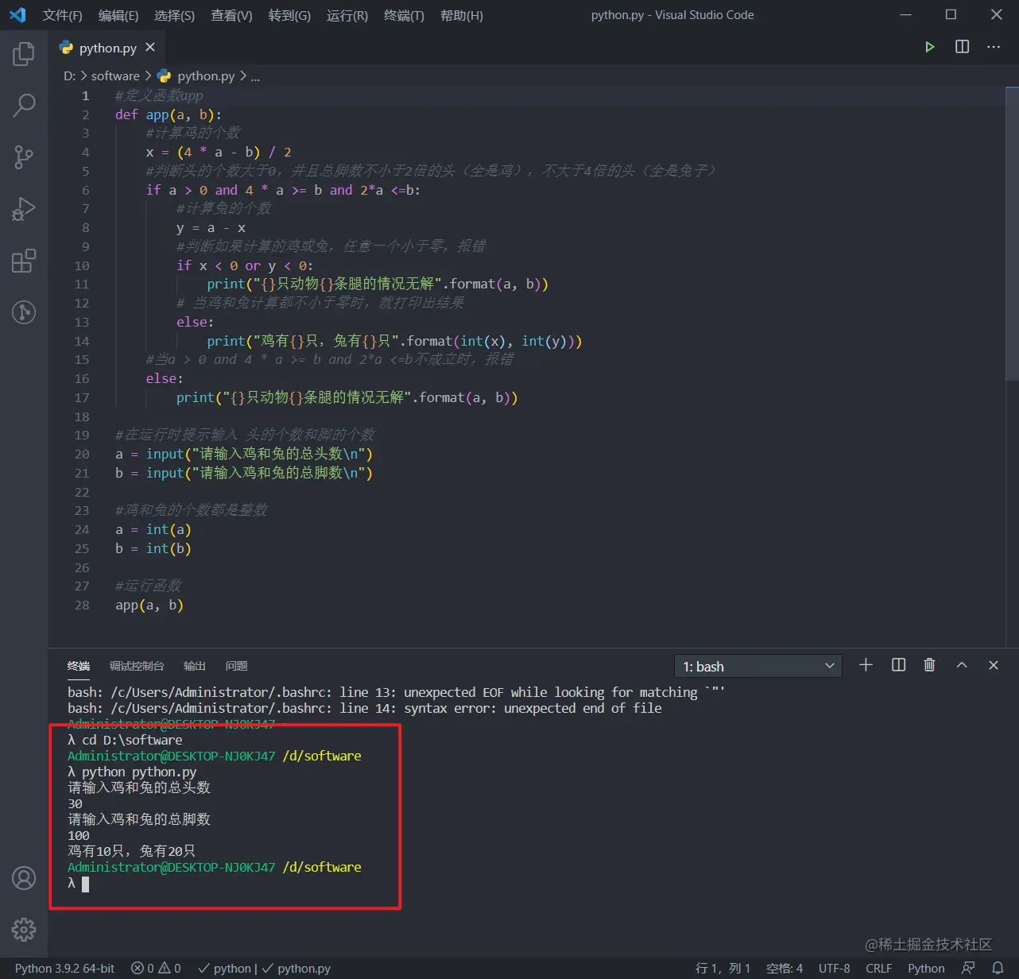This screenshot has width=1019, height=979.
Task: Select Python 3.9.2 64-bit interpreter in status bar
Action: [x=65, y=968]
